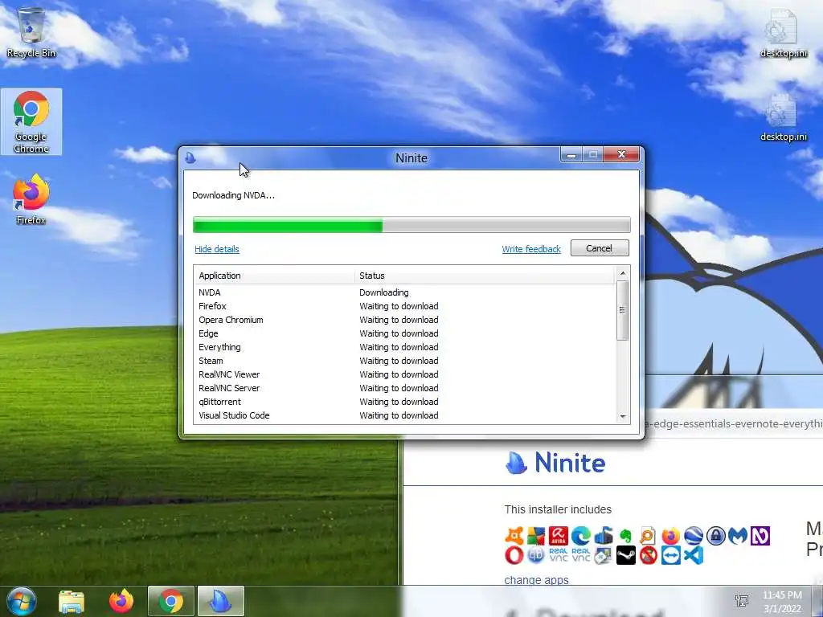
Task: Click the purple NVDA icon
Action: (x=760, y=536)
